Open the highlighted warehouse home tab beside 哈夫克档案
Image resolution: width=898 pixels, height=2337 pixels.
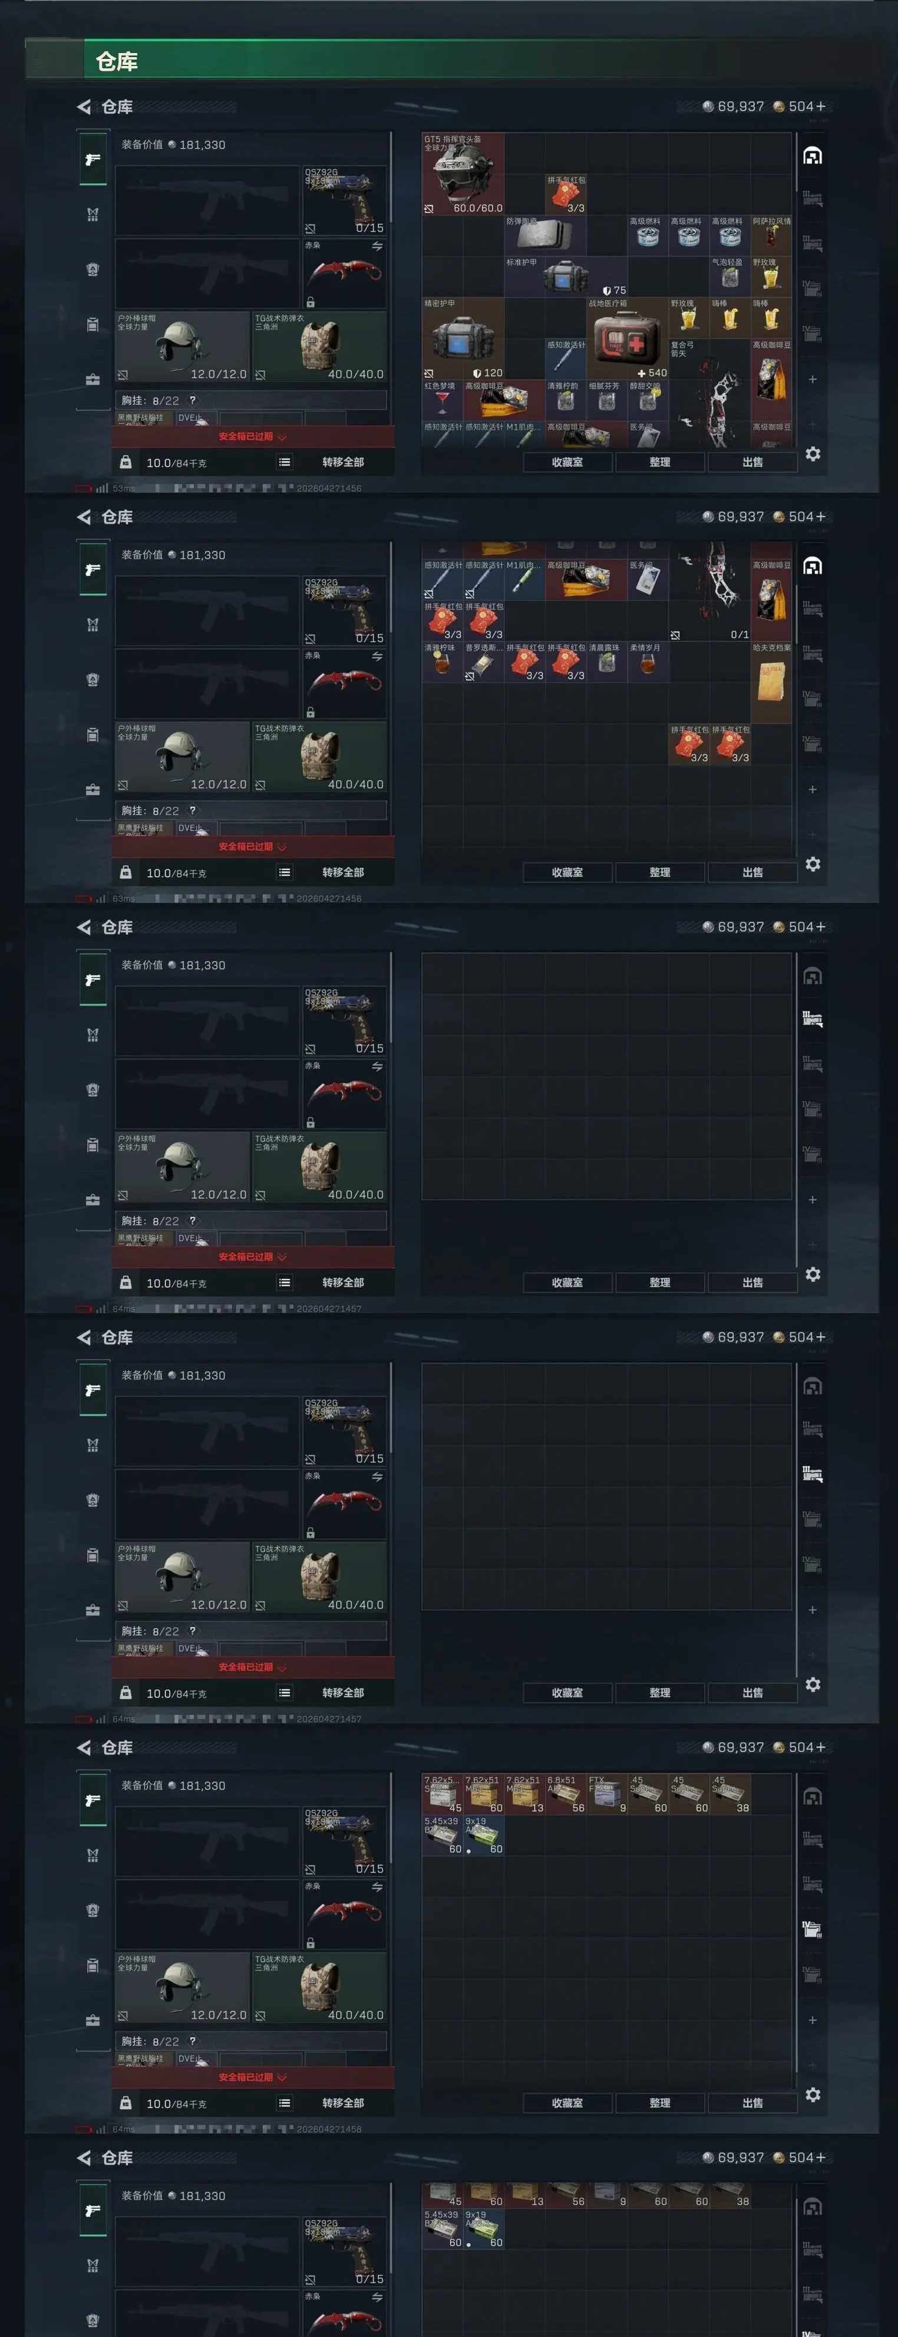813,567
